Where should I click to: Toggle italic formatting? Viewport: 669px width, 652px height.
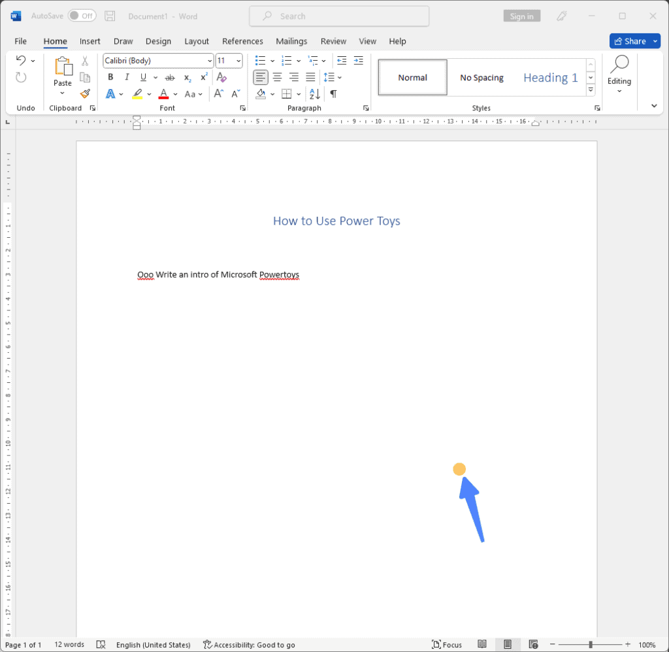click(x=127, y=77)
